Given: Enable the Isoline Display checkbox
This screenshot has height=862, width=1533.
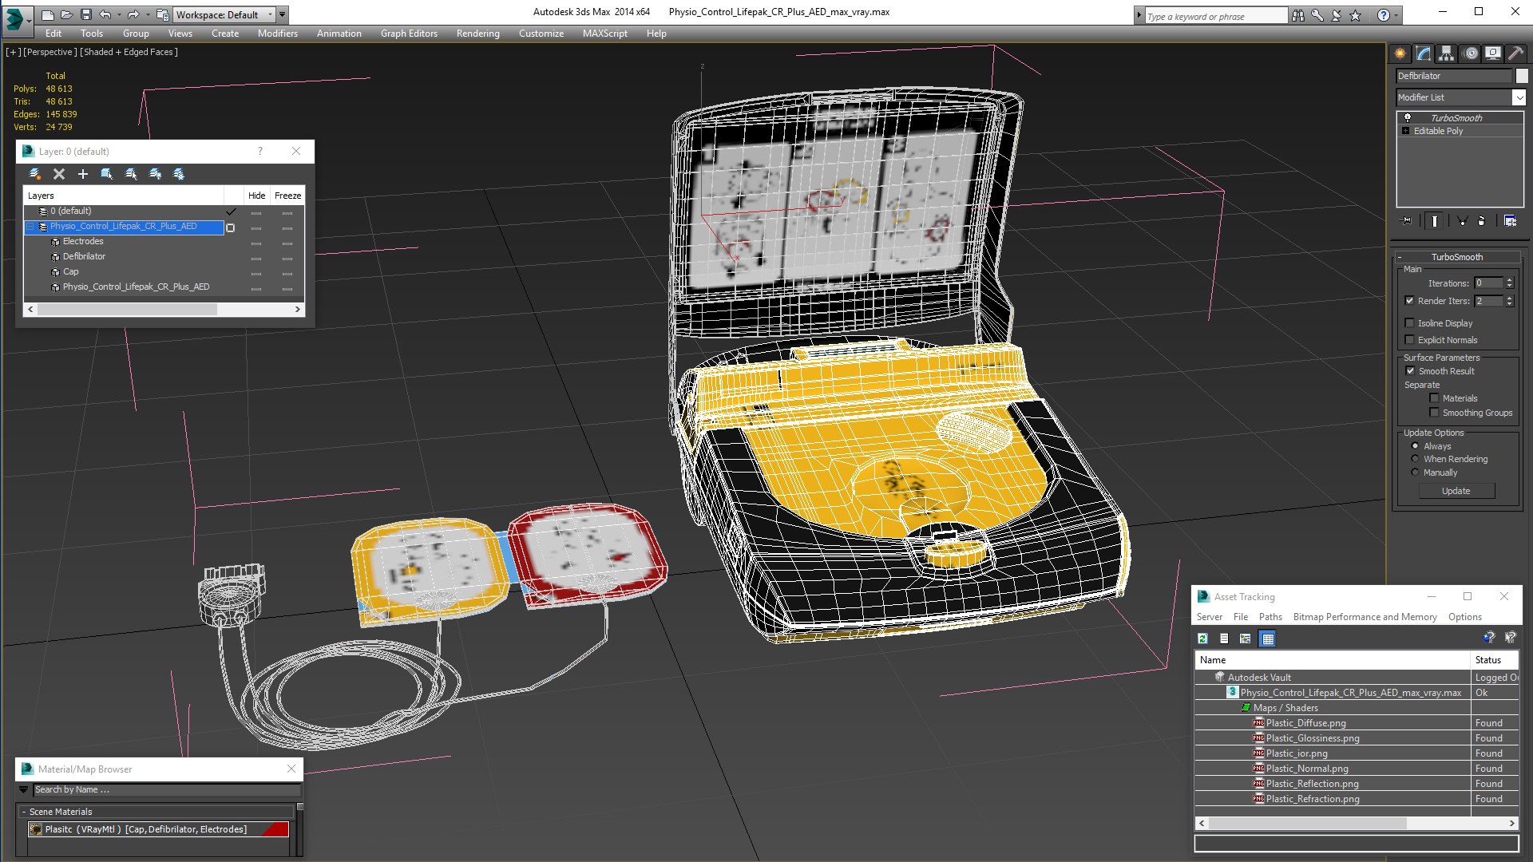Looking at the screenshot, I should pos(1410,323).
